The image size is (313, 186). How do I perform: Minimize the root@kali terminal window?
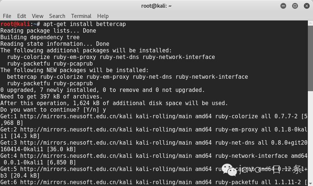click(283, 6)
